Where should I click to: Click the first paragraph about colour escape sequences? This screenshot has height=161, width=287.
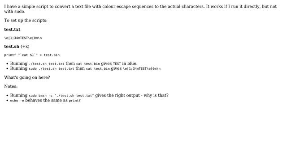tap(140, 9)
